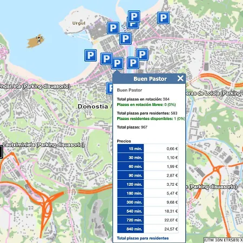The width and height of the screenshot is (243, 243).
Task: Click the 300 min. price row
Action: (148, 202)
